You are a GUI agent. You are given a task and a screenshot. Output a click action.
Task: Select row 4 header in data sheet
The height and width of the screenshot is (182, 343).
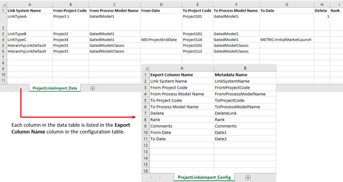pos(3,40)
